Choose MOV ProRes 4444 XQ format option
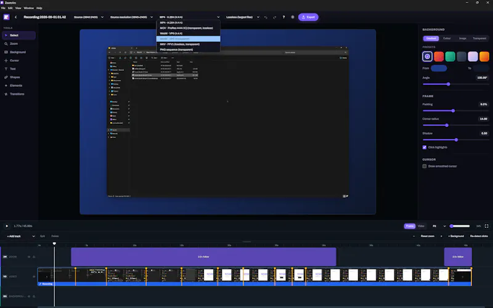 (188, 28)
